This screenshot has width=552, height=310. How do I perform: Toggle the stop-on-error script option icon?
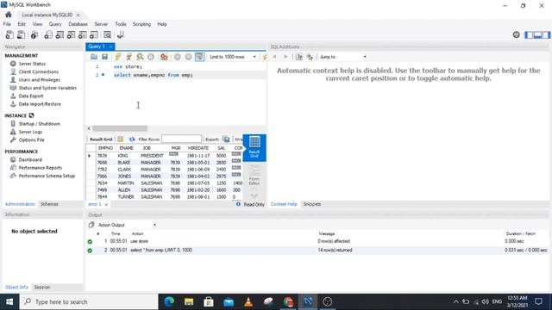(164, 57)
